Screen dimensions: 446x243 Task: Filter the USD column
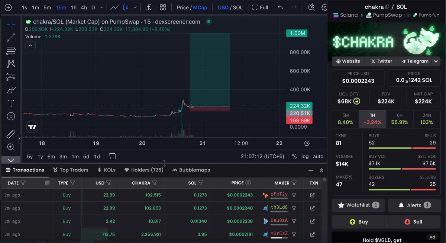(x=109, y=183)
